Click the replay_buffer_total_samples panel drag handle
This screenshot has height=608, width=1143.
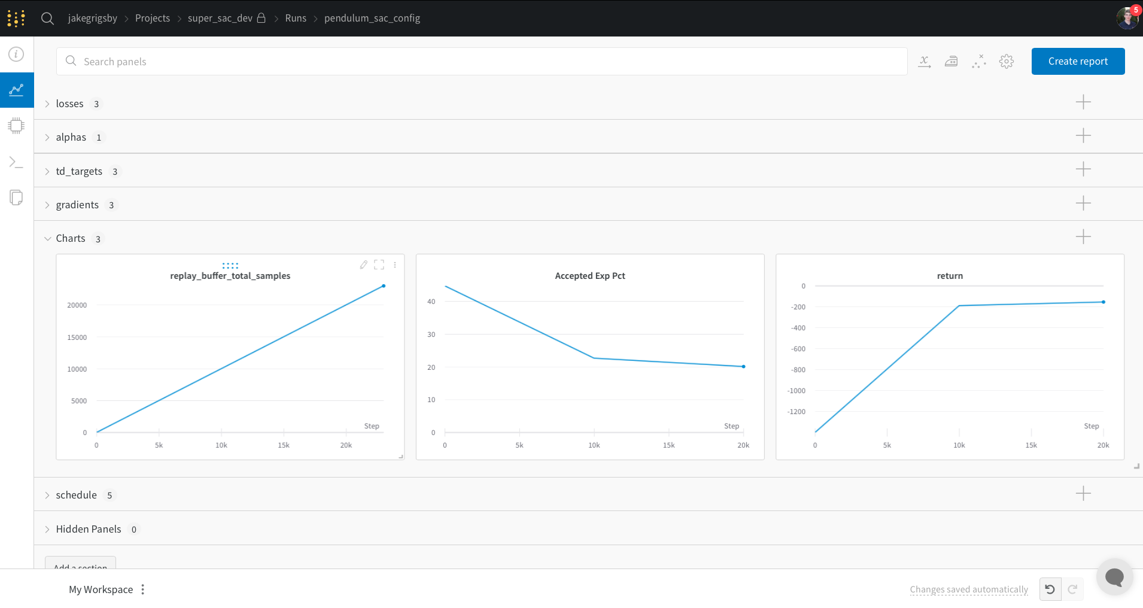pyautogui.click(x=230, y=265)
